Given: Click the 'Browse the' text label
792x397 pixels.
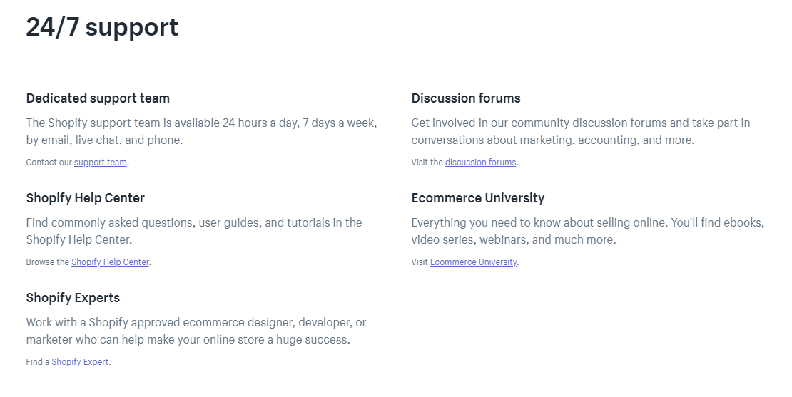Looking at the screenshot, I should pos(48,262).
